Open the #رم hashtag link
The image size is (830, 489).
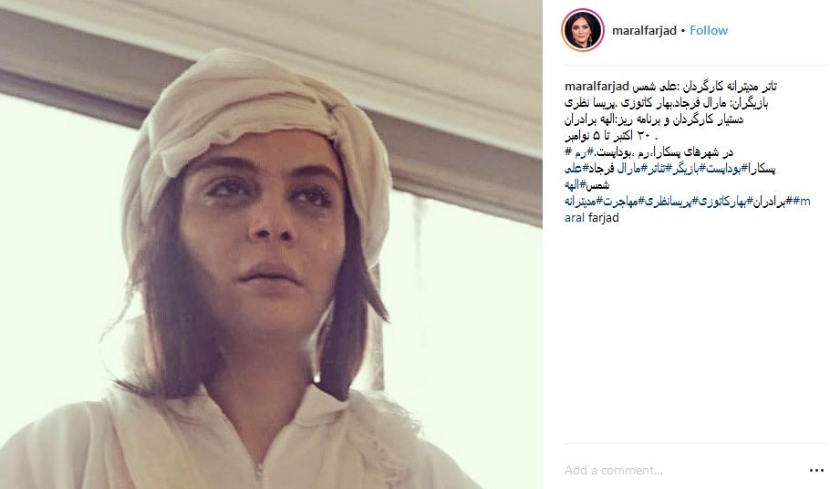pos(584,153)
